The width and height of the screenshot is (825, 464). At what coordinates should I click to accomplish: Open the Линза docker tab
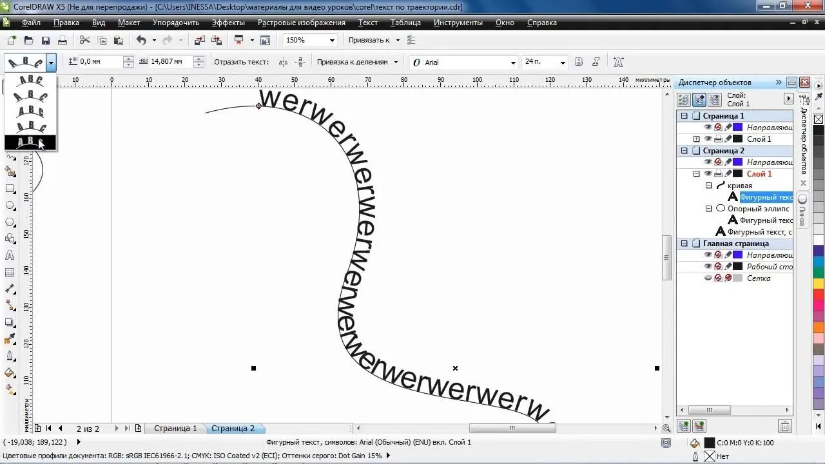point(802,211)
